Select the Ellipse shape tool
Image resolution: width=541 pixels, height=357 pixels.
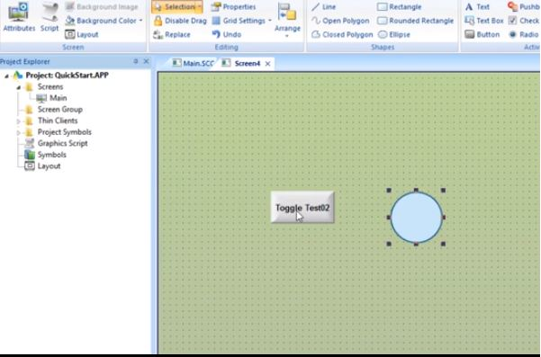coord(393,34)
